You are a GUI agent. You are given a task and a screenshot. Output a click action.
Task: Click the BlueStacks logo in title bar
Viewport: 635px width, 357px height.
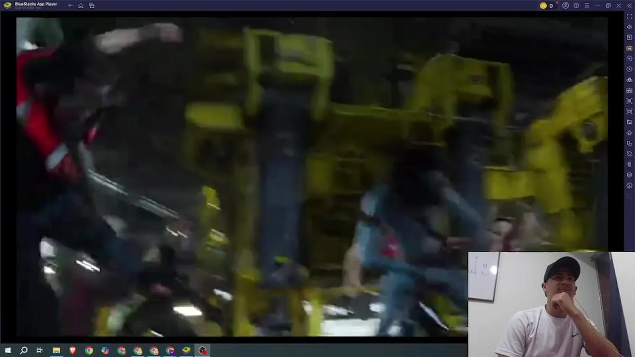[7, 5]
